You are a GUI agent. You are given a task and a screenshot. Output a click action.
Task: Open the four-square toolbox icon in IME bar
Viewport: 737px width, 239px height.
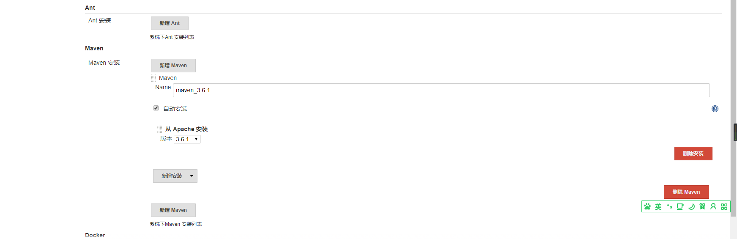point(724,206)
